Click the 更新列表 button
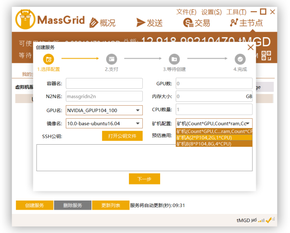The image size is (290, 233). pos(110,205)
